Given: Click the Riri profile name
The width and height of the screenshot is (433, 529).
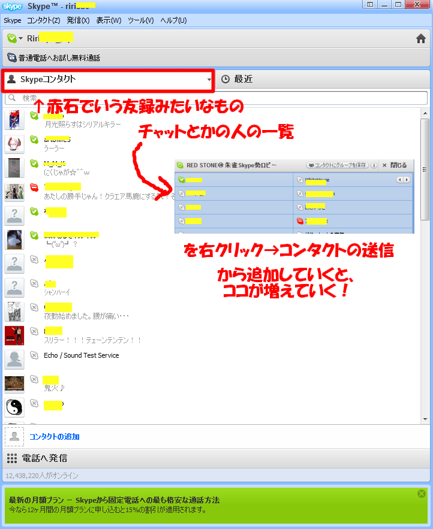Looking at the screenshot, I should tap(50, 38).
